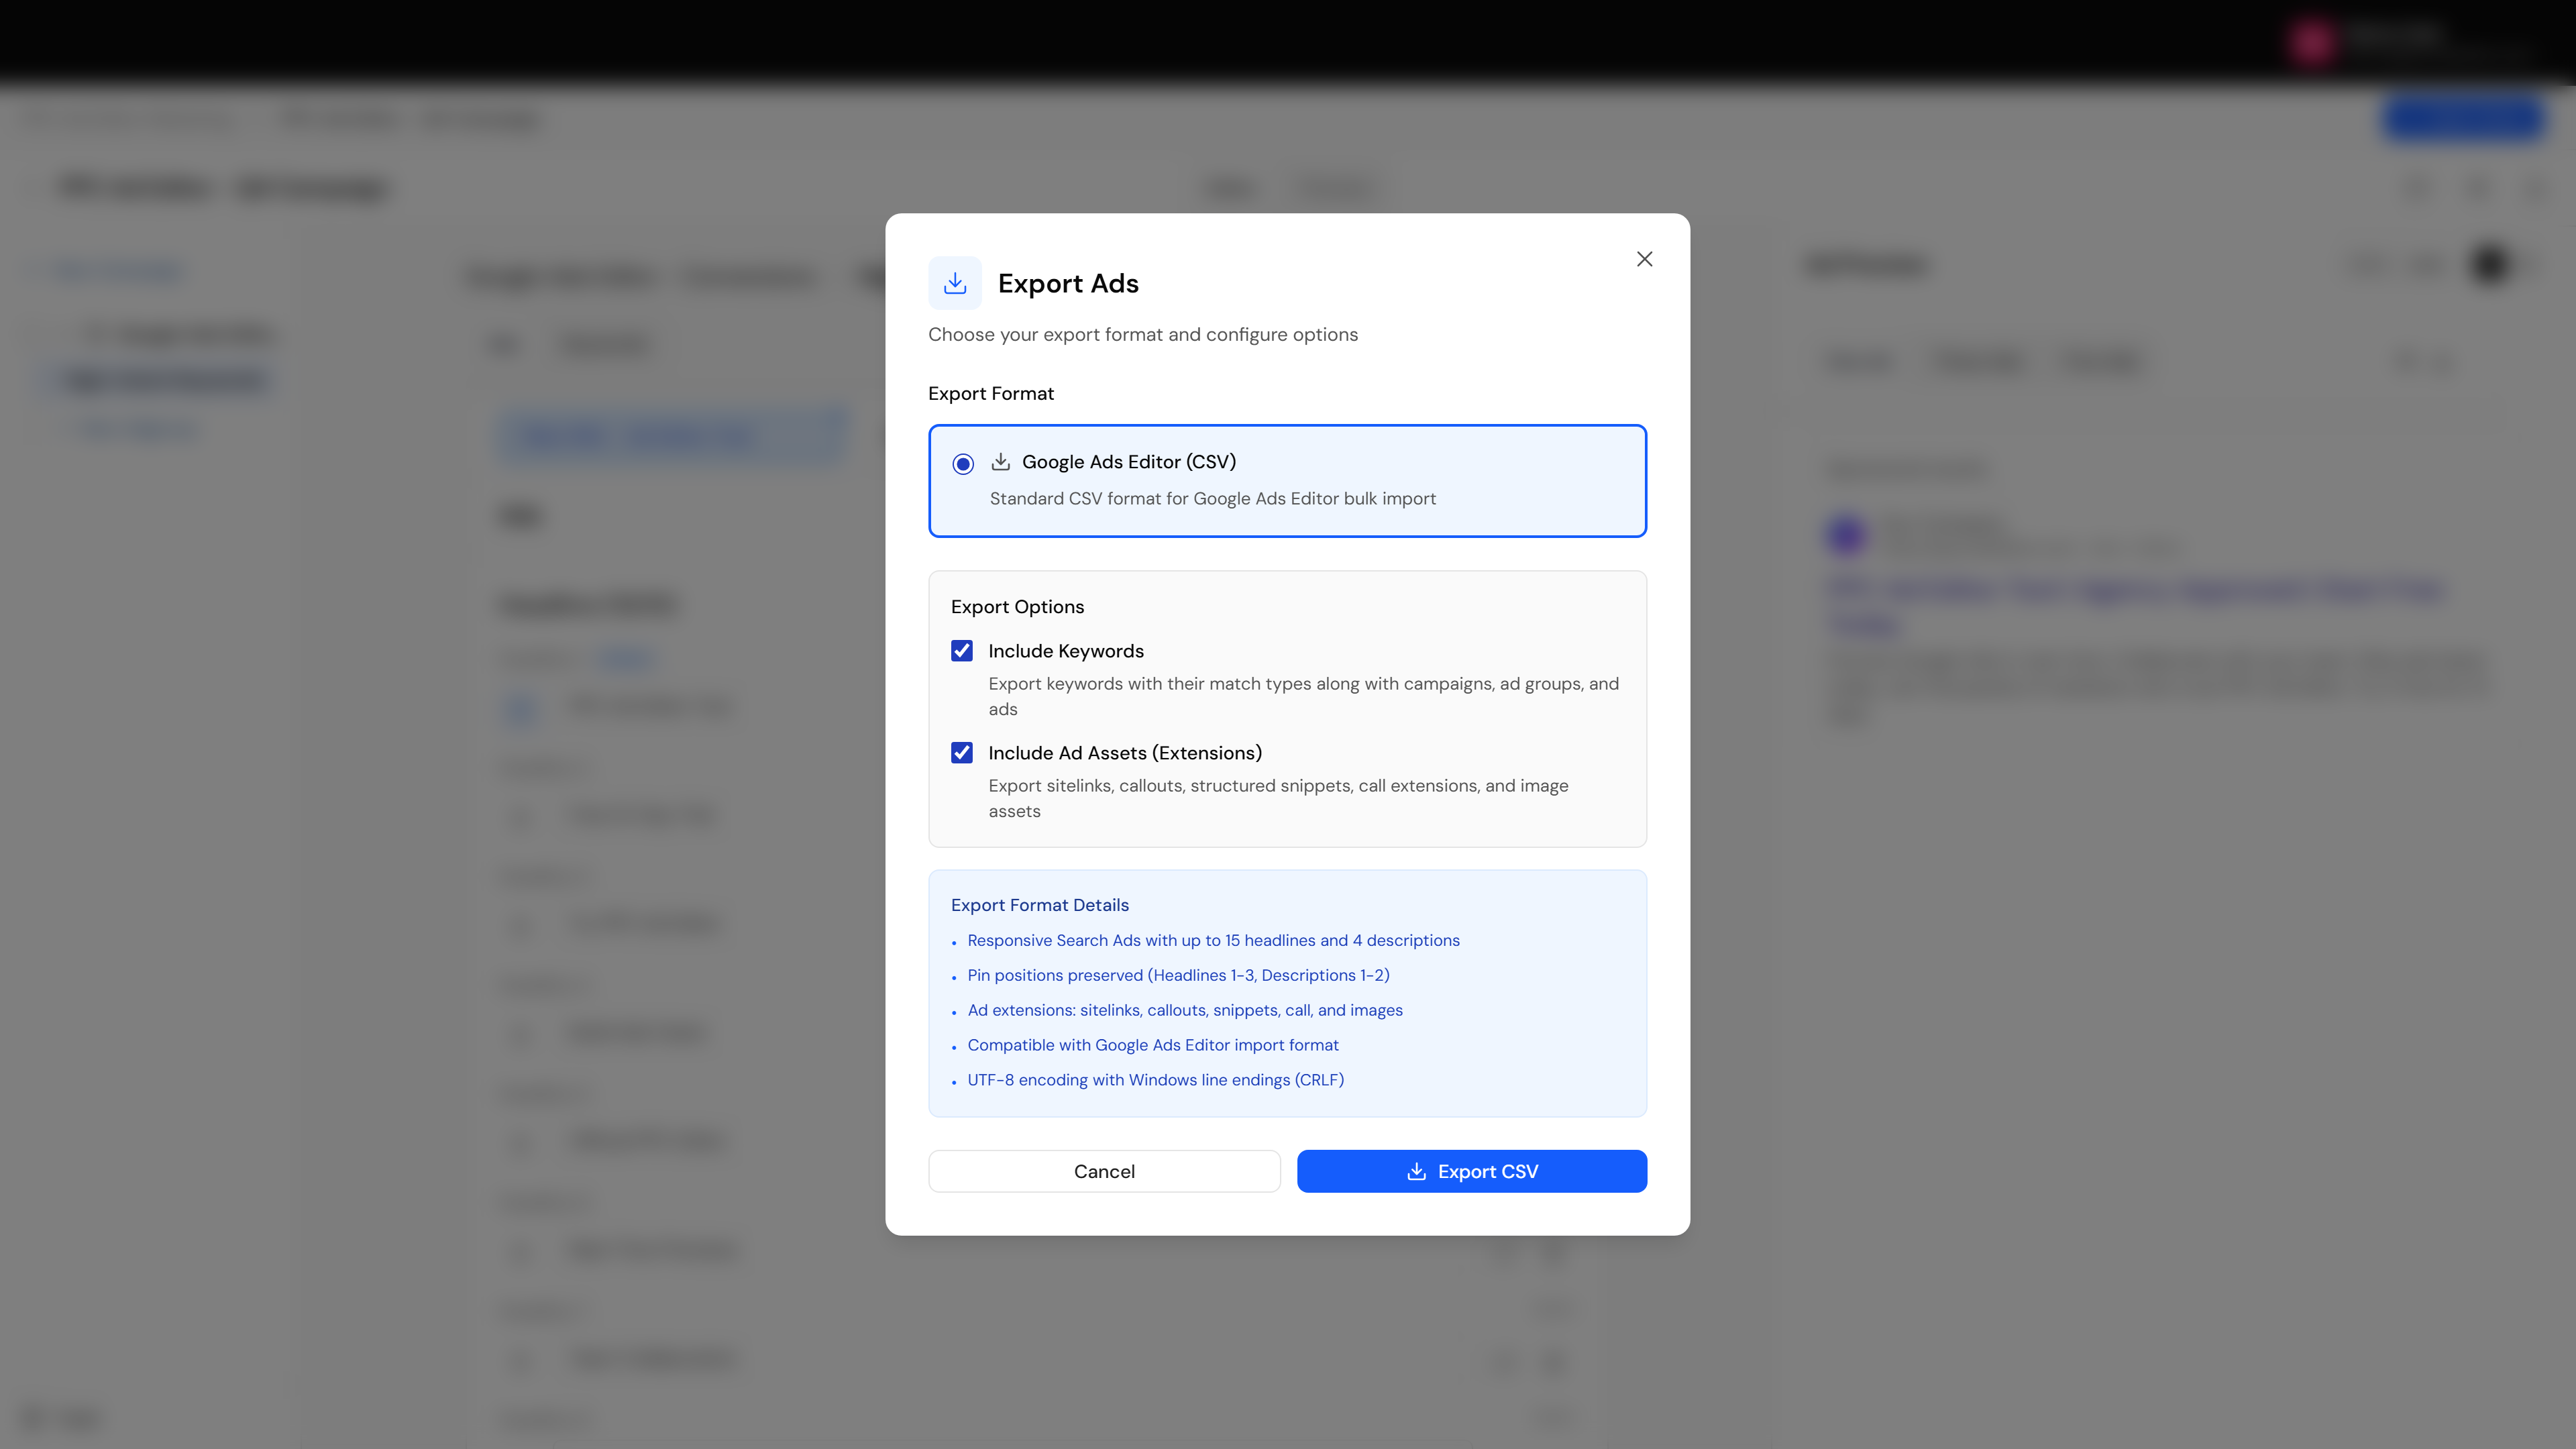Uncheck the Include Keywords checkbox
Screen dimensions: 2576x1449
coord(962,651)
